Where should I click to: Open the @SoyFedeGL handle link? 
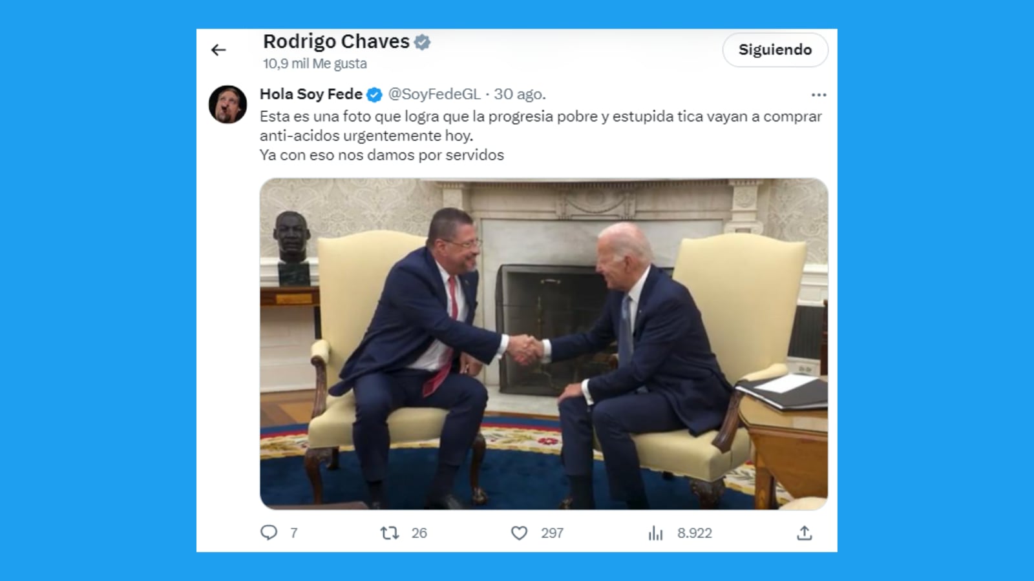click(434, 94)
